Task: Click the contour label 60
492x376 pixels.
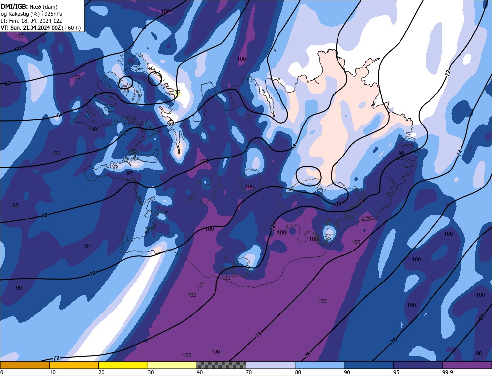Action: (18, 49)
